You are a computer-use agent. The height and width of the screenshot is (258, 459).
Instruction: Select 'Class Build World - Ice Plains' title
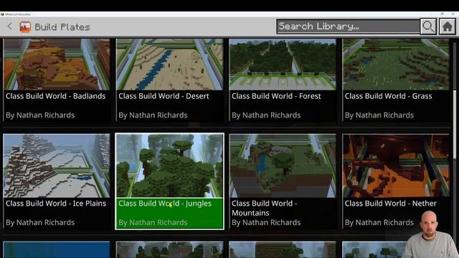pos(56,204)
